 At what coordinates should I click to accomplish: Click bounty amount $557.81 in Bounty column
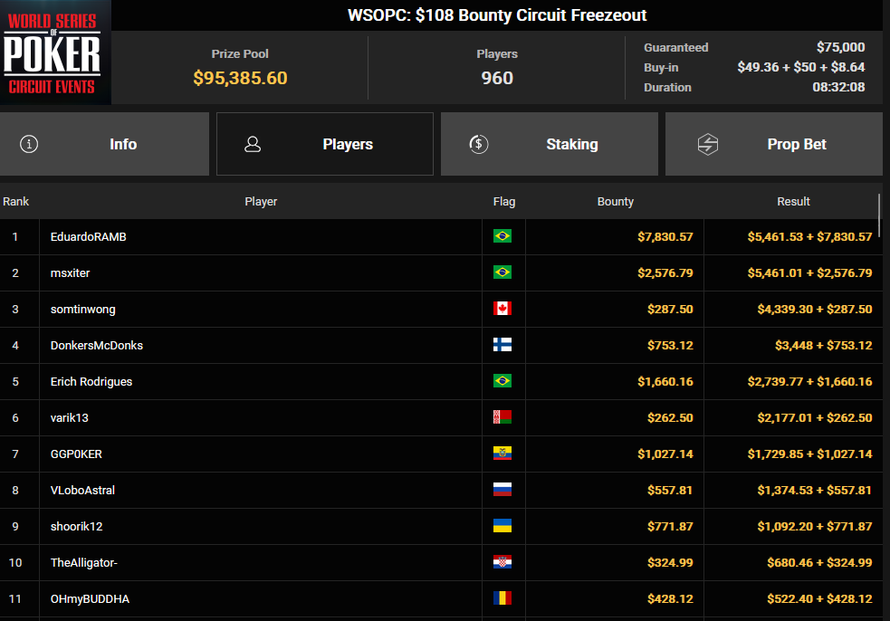(670, 490)
